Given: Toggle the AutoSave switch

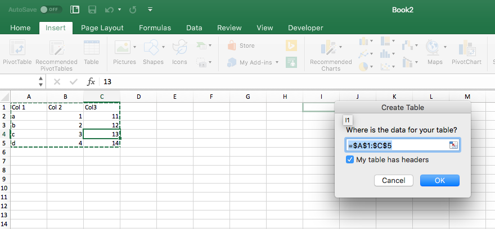Looking at the screenshot, I should [x=52, y=10].
